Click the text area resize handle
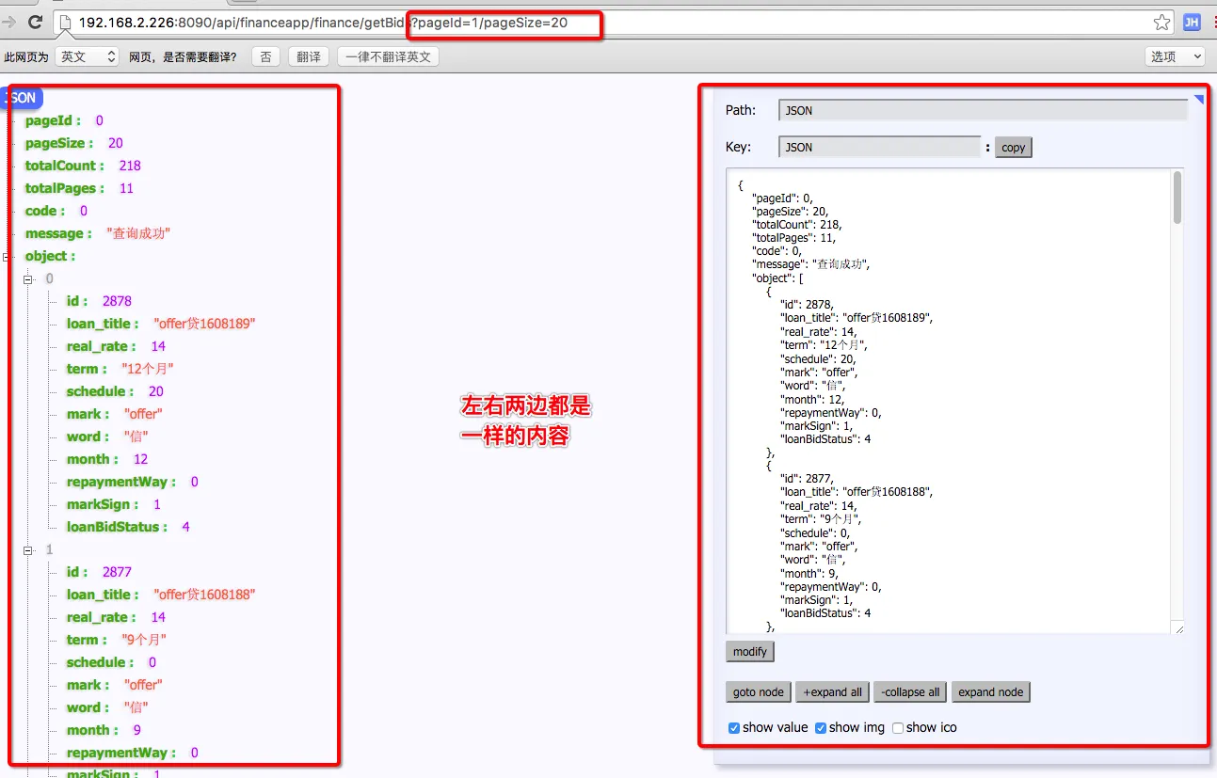1217x778 pixels. [x=1177, y=627]
